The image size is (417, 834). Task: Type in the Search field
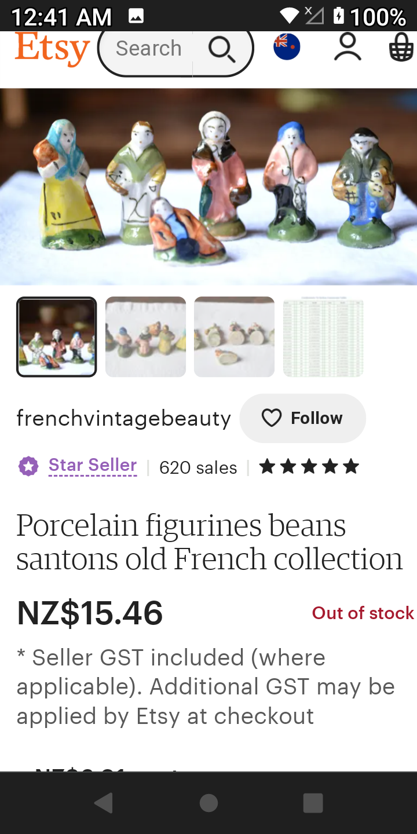148,49
